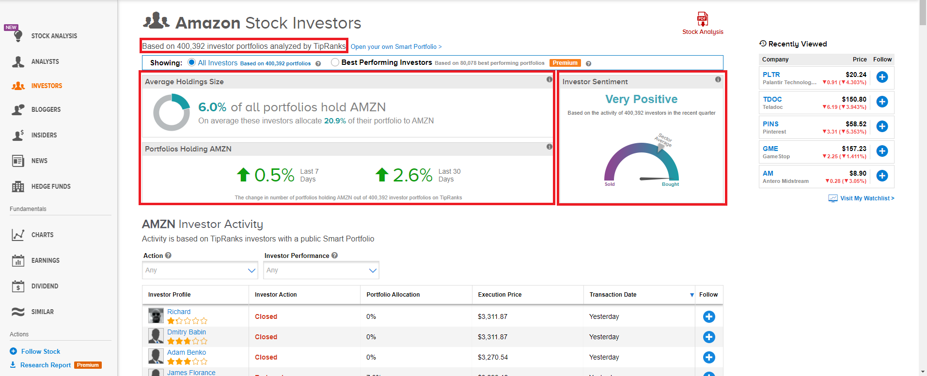Download Stock Analysis PDF icon
Image resolution: width=927 pixels, height=376 pixels.
pos(703,19)
